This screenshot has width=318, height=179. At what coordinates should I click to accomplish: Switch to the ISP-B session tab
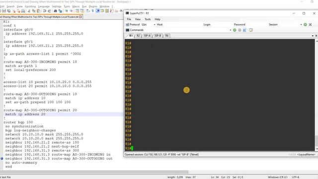158,36
